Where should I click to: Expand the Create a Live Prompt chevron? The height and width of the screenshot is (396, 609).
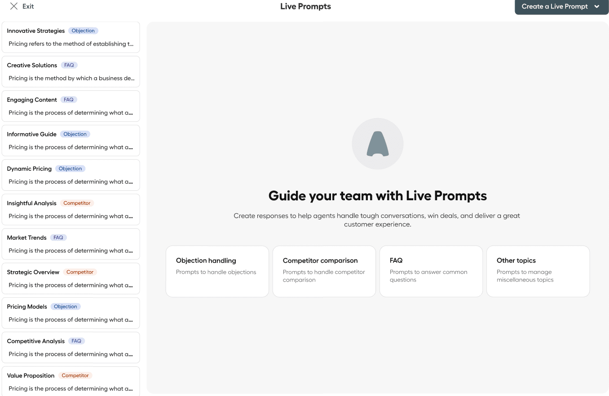coord(596,7)
